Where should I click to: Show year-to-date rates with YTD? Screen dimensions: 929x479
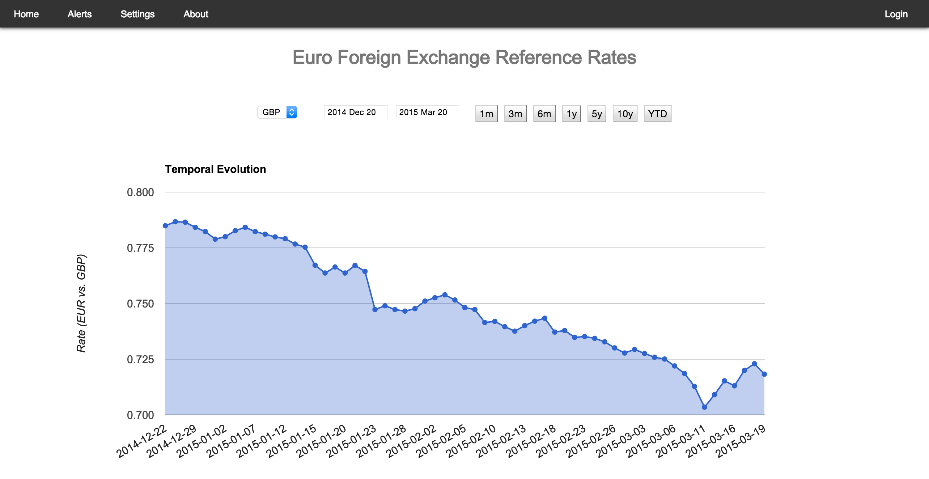point(657,113)
